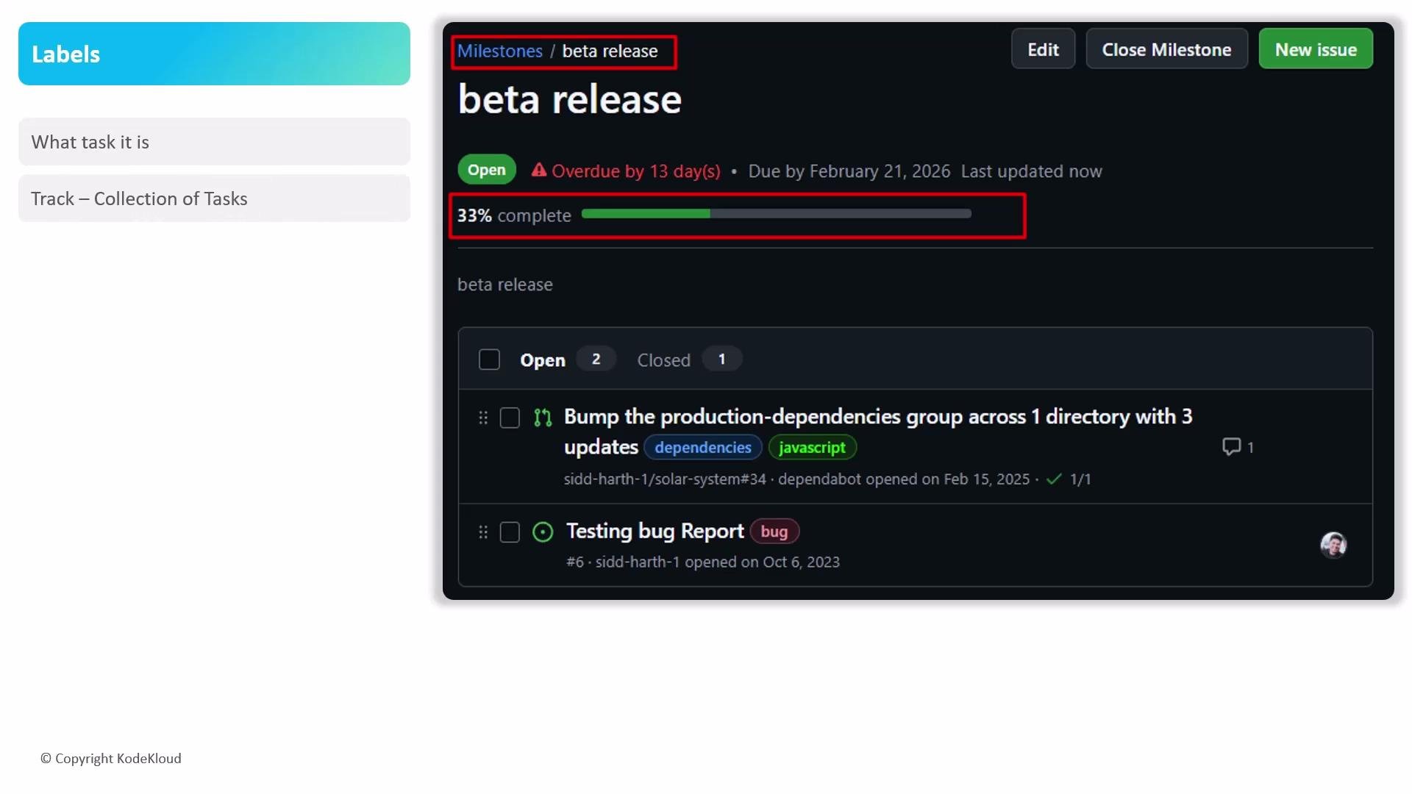The image size is (1412, 794).
Task: Click the javascript label
Action: click(812, 447)
